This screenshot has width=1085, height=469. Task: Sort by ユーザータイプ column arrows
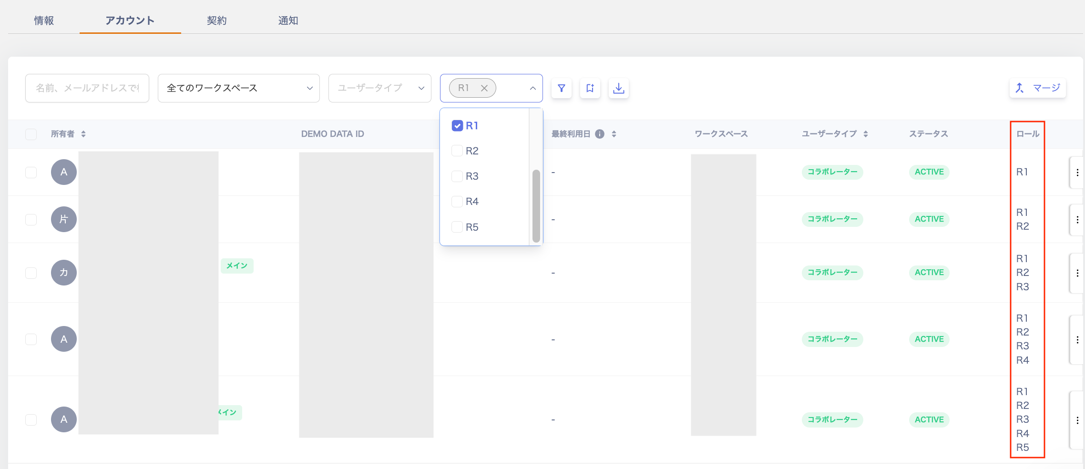(x=866, y=134)
